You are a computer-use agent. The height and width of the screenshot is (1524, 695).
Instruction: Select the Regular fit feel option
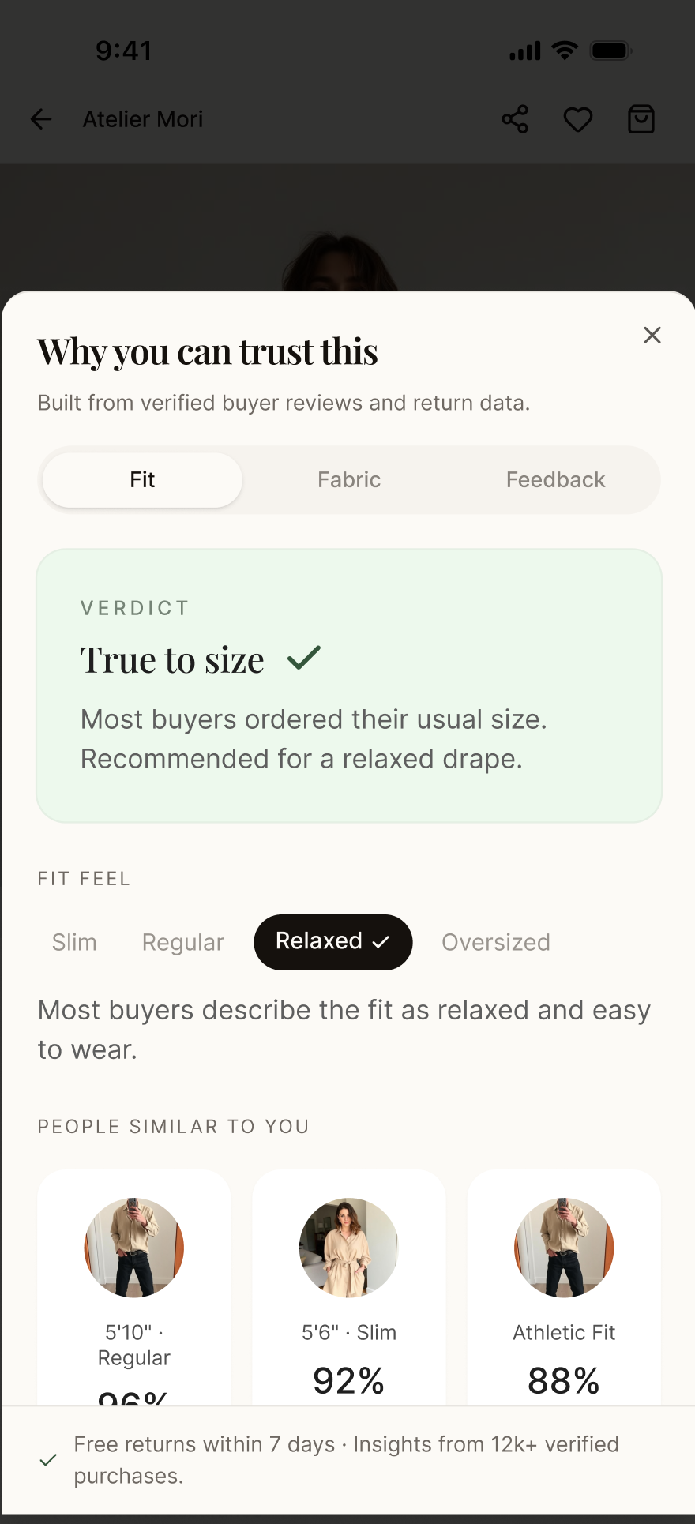[x=183, y=942]
